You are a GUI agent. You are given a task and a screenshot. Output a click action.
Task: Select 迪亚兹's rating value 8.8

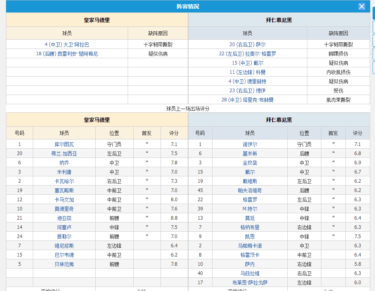tap(174, 218)
